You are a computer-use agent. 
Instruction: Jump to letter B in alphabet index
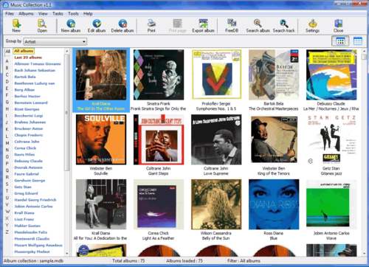[7, 68]
